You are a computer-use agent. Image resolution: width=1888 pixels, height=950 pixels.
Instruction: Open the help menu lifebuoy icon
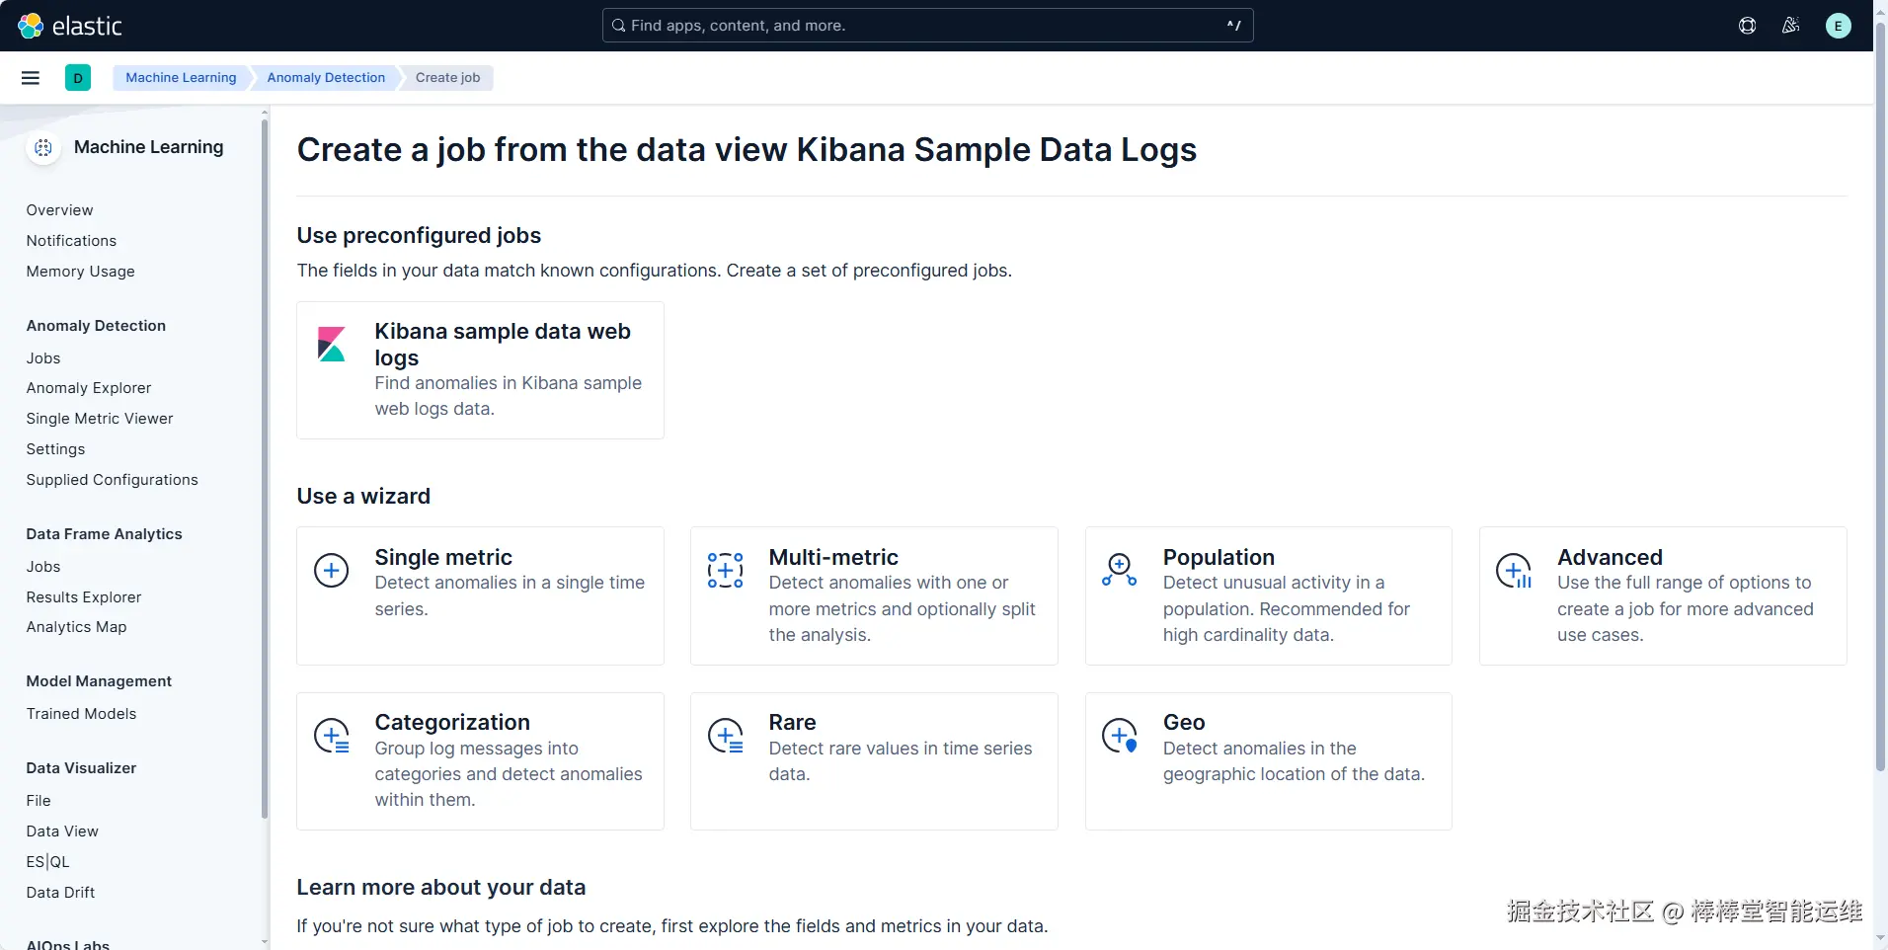click(1747, 26)
